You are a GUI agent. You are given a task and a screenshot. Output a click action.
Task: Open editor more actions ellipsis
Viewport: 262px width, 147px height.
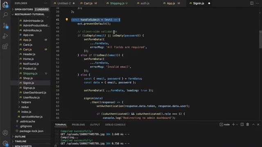pos(257,3)
